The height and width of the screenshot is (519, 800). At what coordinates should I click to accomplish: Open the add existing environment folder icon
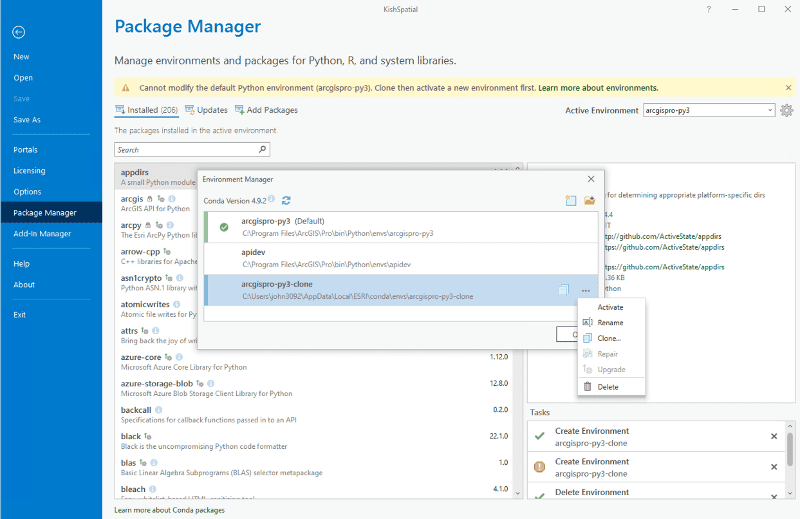click(x=590, y=200)
